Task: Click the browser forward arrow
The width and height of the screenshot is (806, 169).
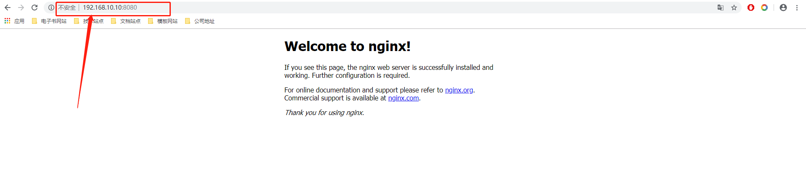Action: point(21,8)
